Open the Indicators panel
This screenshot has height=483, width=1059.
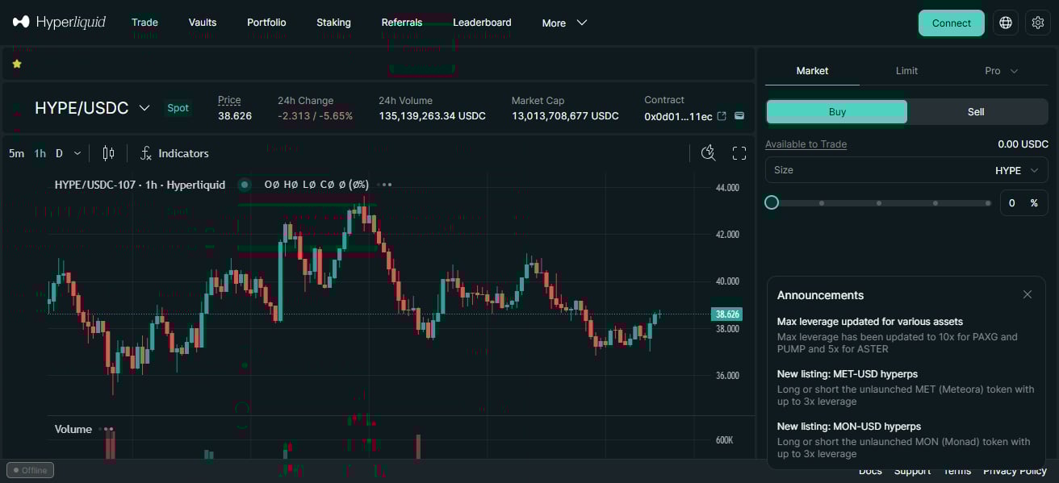tap(174, 153)
